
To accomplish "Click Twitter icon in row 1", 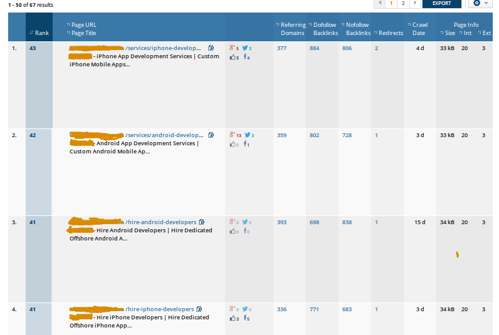I will [245, 48].
